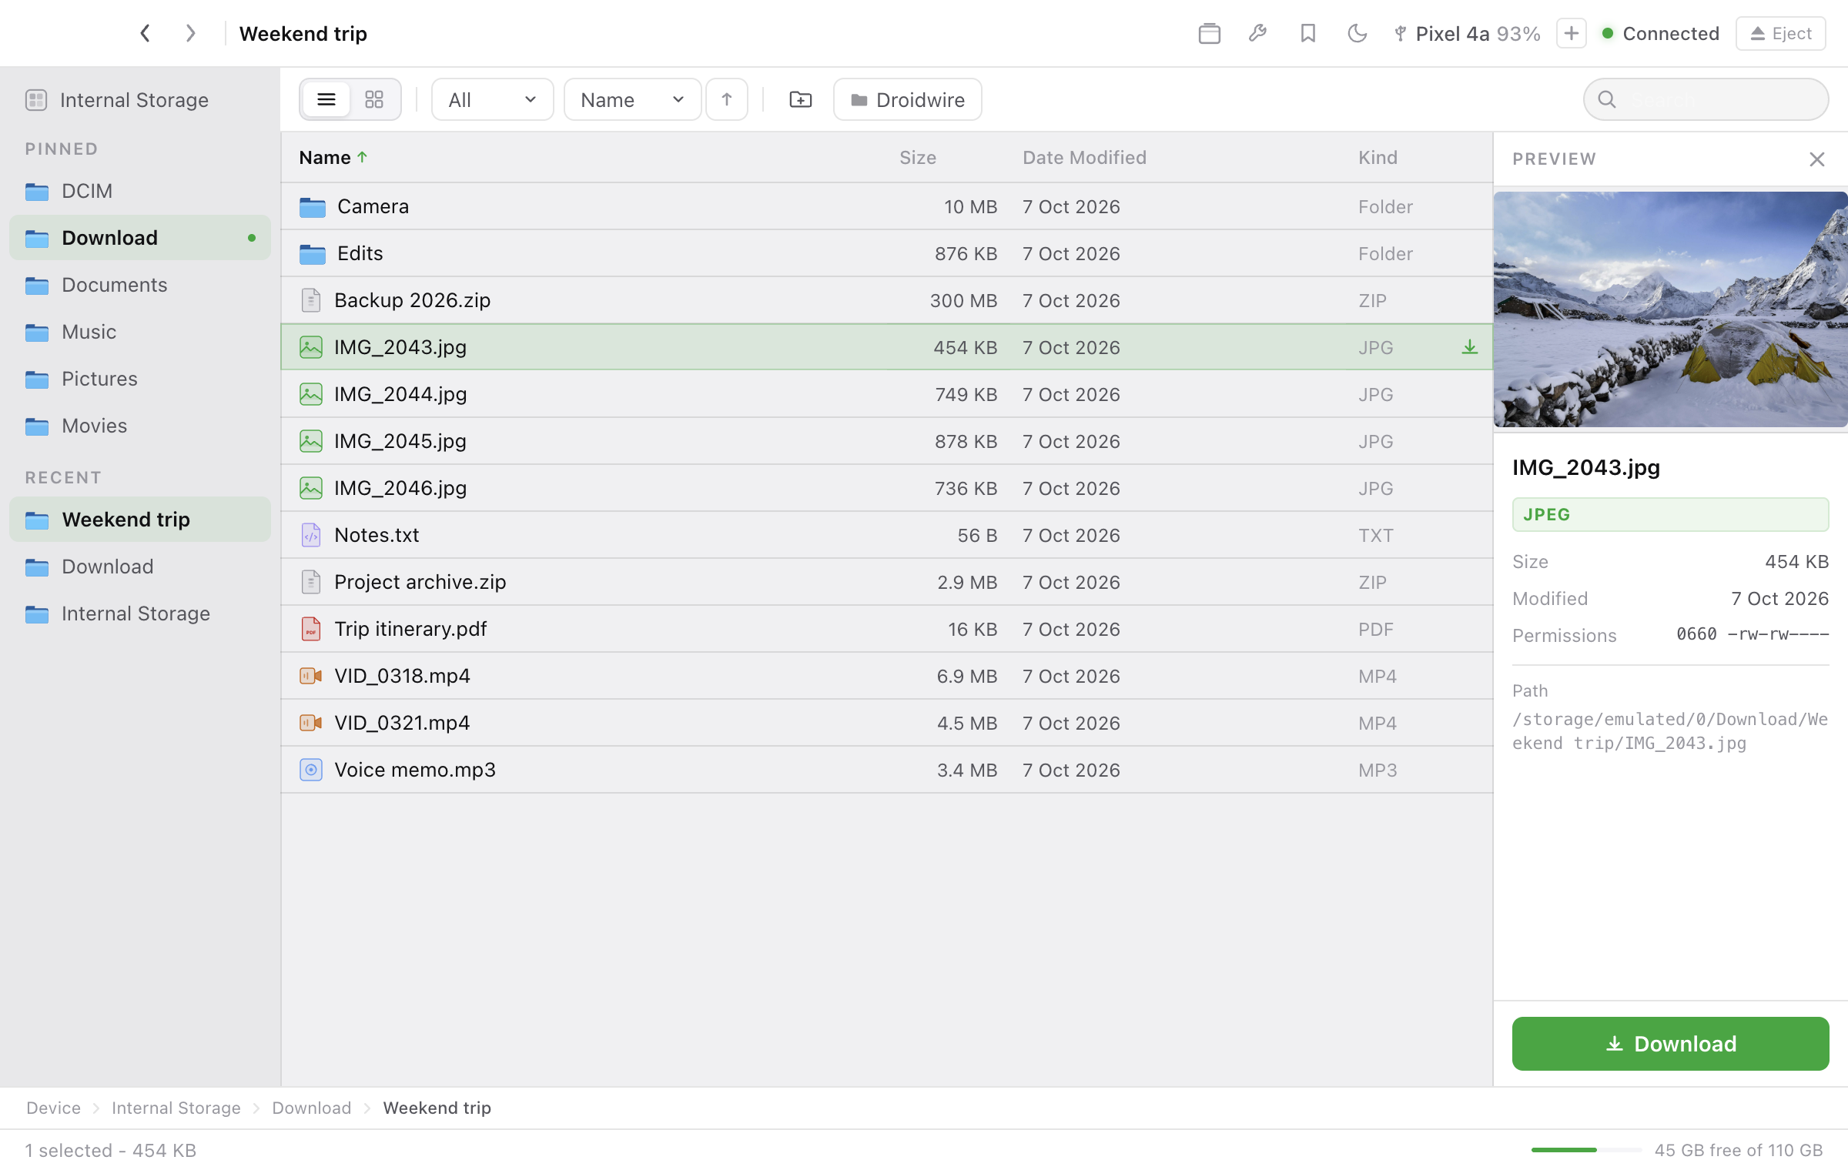The height and width of the screenshot is (1170, 1848).
Task: Create a new folder with the folder-plus icon
Action: pos(801,99)
